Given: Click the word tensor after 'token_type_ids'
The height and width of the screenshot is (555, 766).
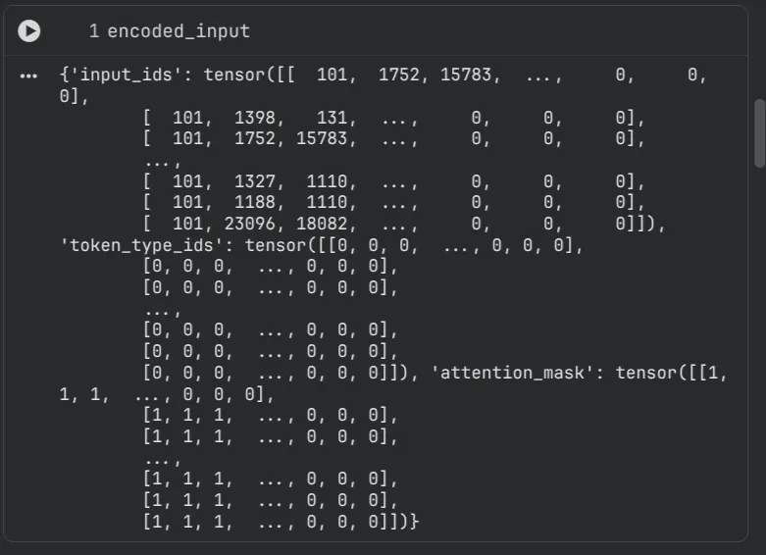Looking at the screenshot, I should point(275,245).
